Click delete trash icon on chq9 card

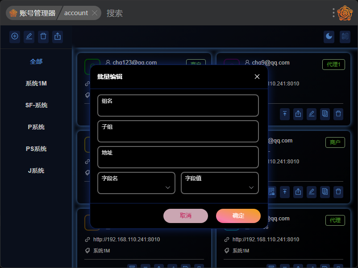coord(338,114)
